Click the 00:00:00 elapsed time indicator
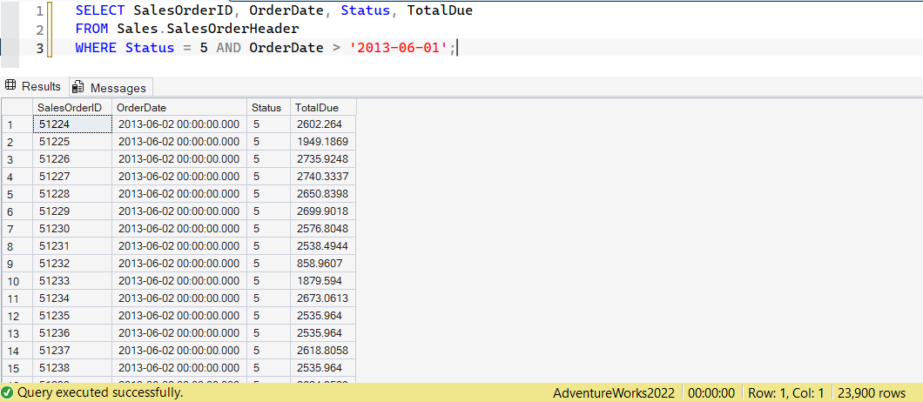This screenshot has width=923, height=402. (711, 392)
